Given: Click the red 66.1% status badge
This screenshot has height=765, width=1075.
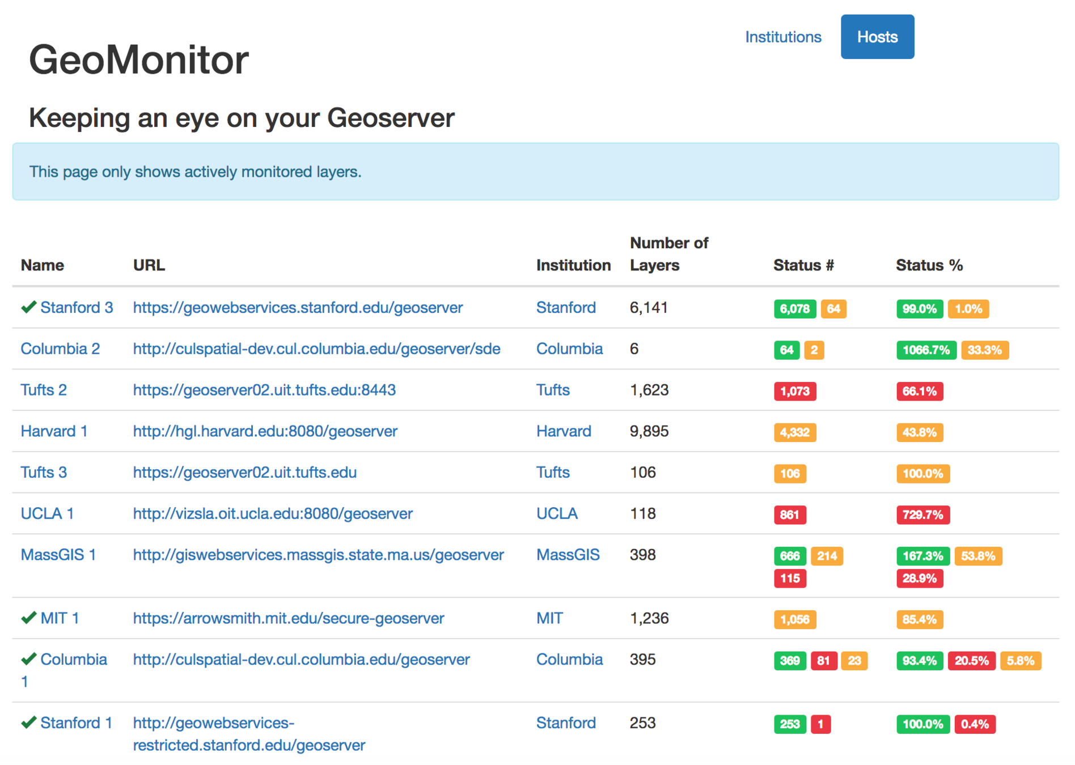Looking at the screenshot, I should tap(920, 392).
